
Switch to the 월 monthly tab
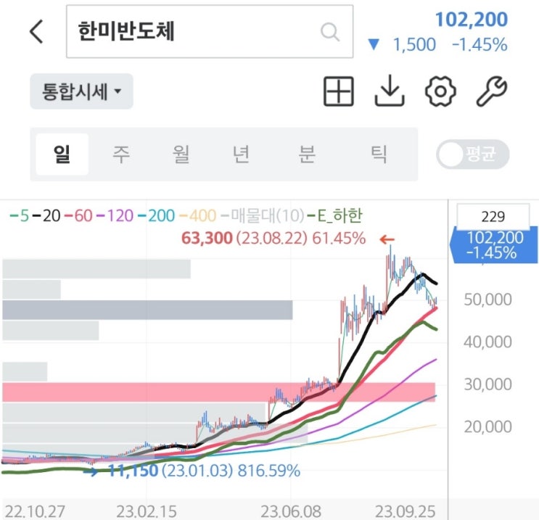[x=181, y=154]
